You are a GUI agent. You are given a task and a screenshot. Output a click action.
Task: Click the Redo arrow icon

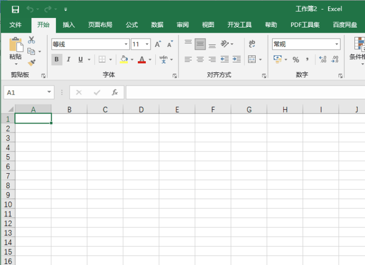coord(48,9)
